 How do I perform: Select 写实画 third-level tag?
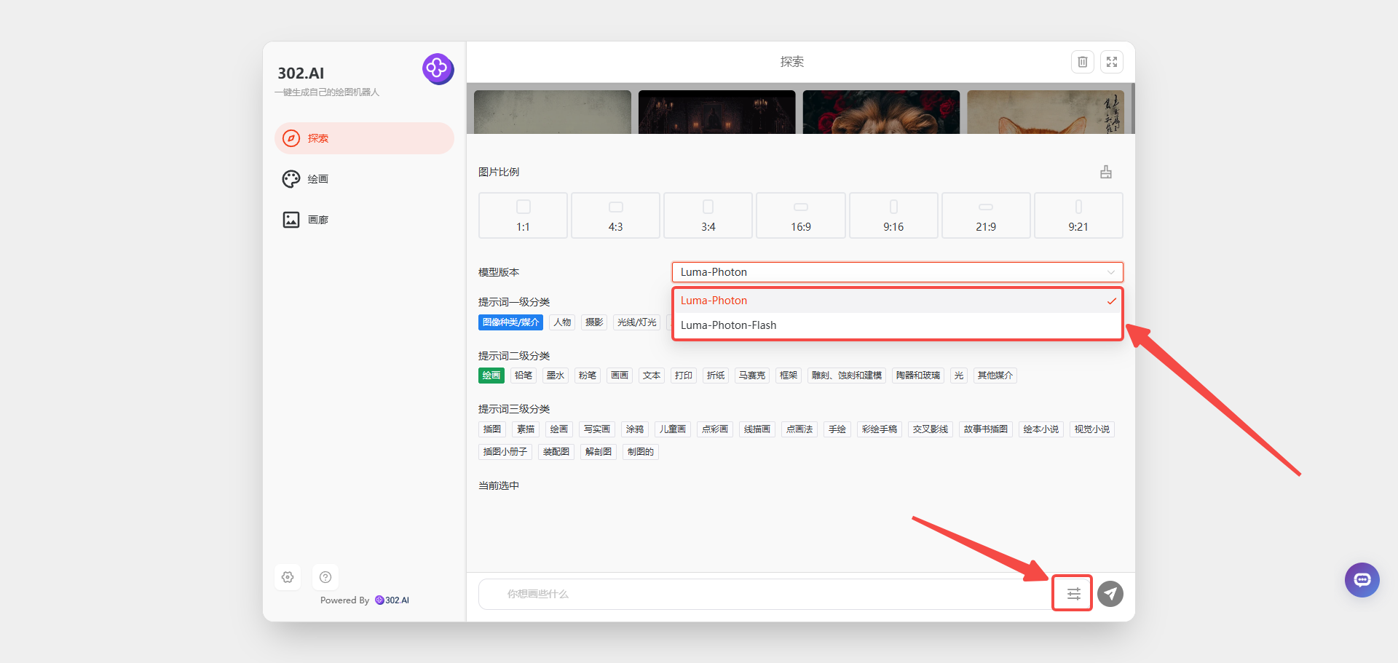coord(597,429)
